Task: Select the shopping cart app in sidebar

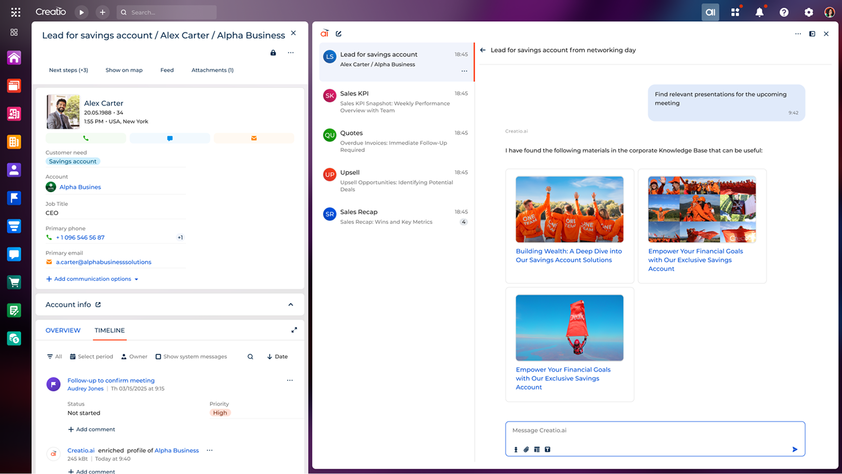Action: tap(14, 282)
